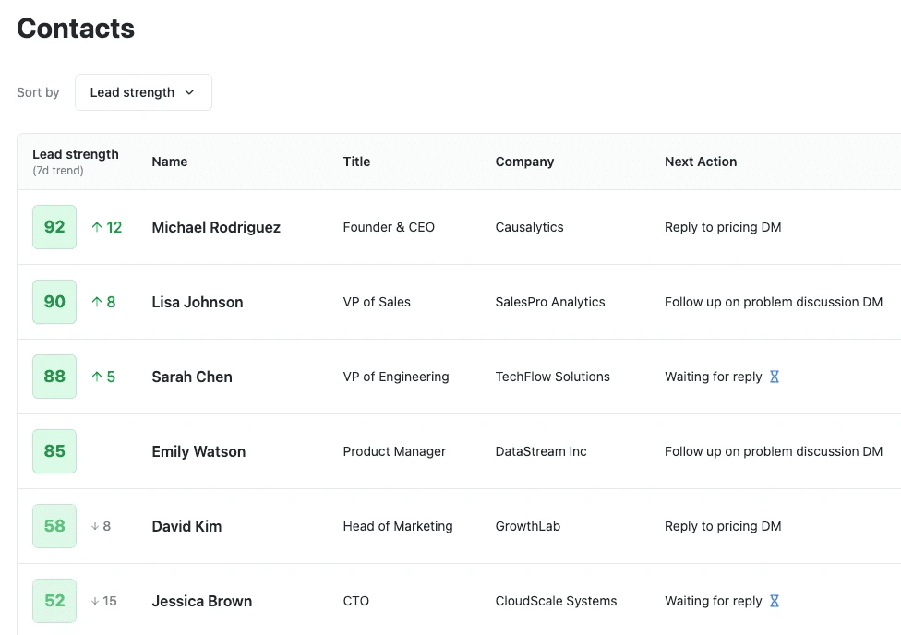Click the Next Action column header
This screenshot has height=635, width=901.
coord(701,162)
